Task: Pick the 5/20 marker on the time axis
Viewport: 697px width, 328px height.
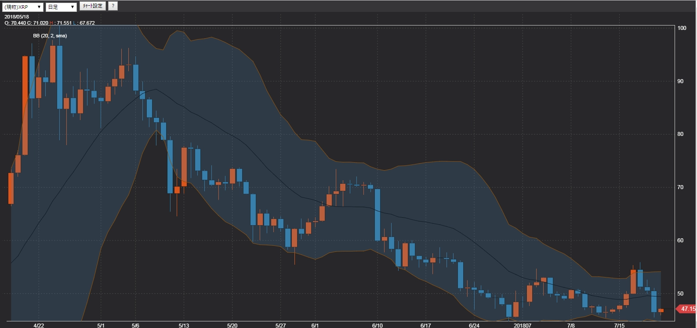Action: pyautogui.click(x=232, y=325)
